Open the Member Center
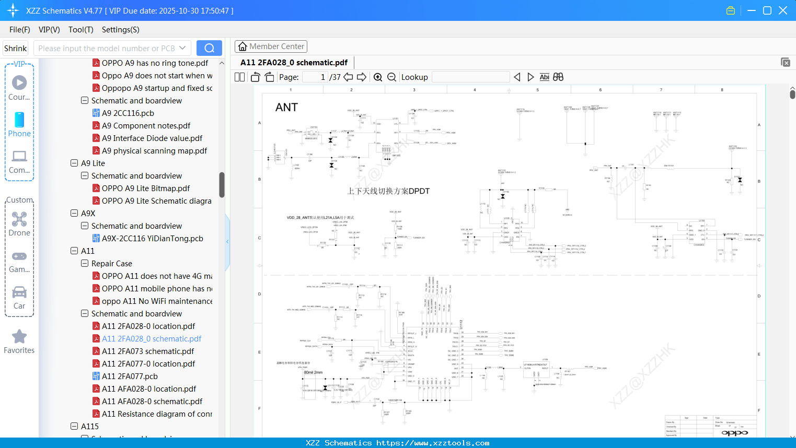Screen dimensions: 796x448 (271, 46)
